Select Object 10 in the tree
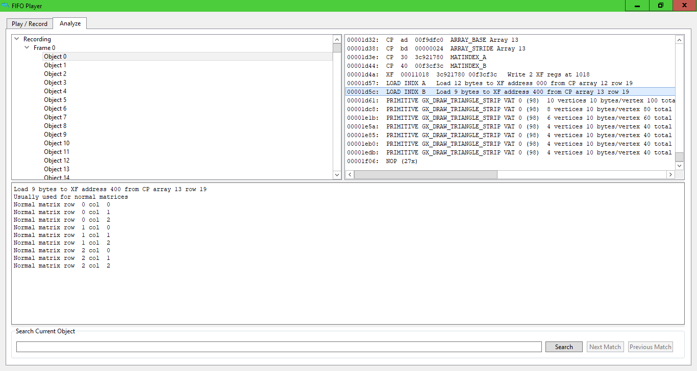The image size is (697, 371). pyautogui.click(x=57, y=143)
